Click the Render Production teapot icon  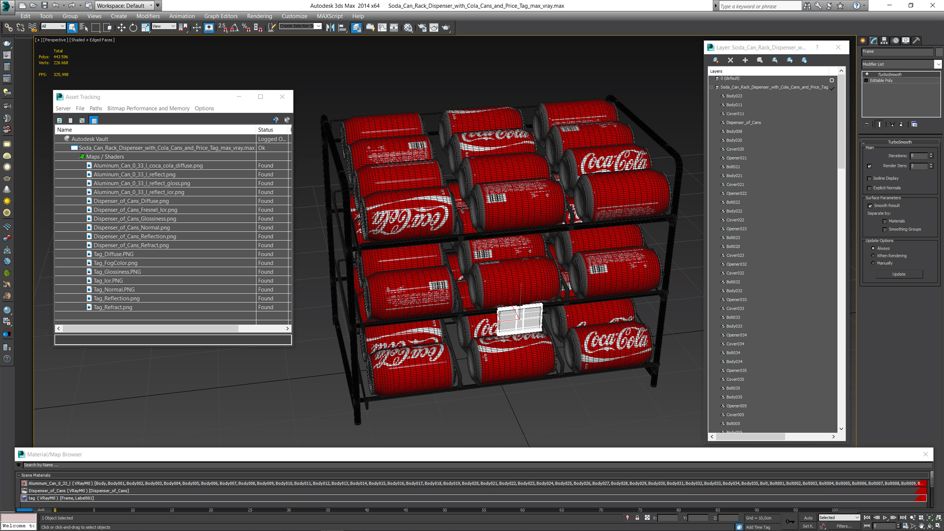click(x=446, y=28)
